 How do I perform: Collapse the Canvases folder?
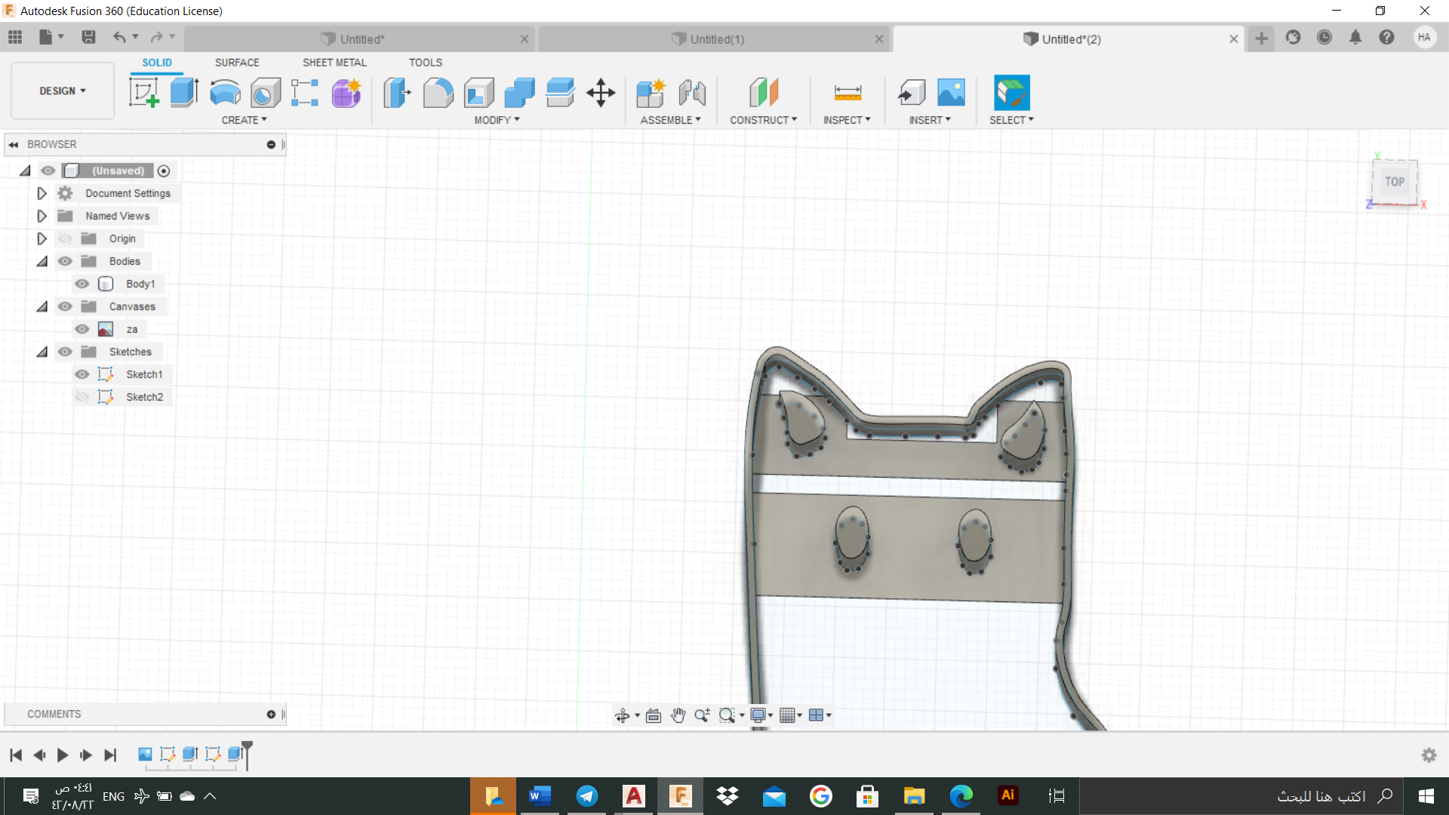tap(42, 306)
